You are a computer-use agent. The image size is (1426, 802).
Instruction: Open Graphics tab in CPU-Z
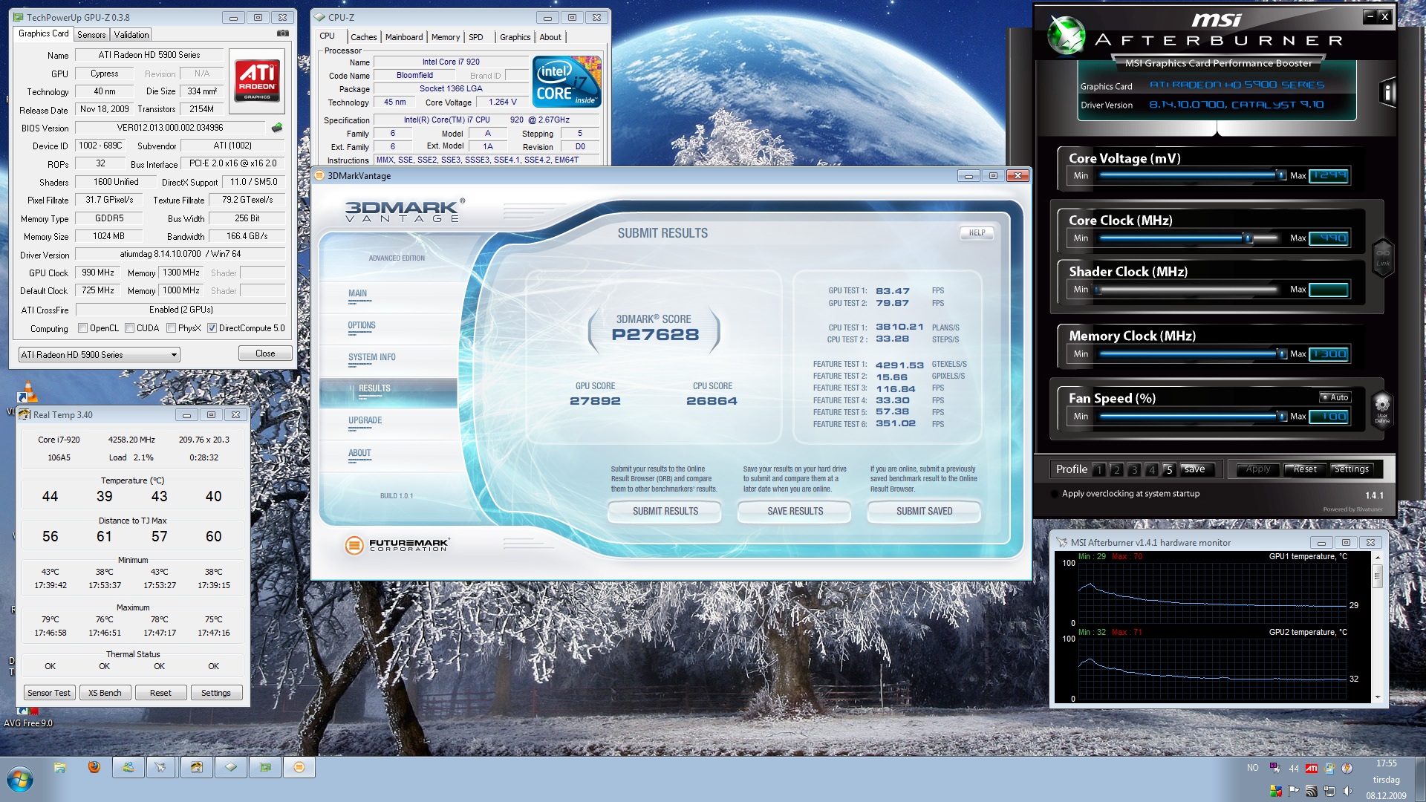pyautogui.click(x=515, y=37)
